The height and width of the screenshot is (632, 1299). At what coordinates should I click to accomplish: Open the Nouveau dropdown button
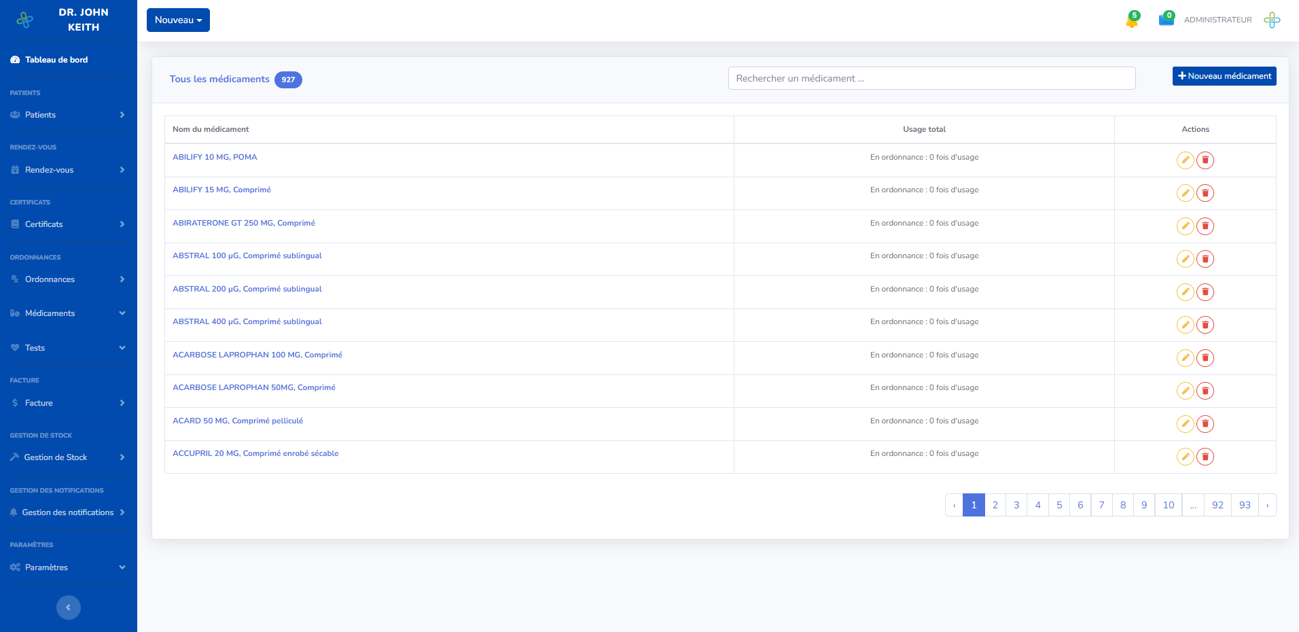(178, 20)
